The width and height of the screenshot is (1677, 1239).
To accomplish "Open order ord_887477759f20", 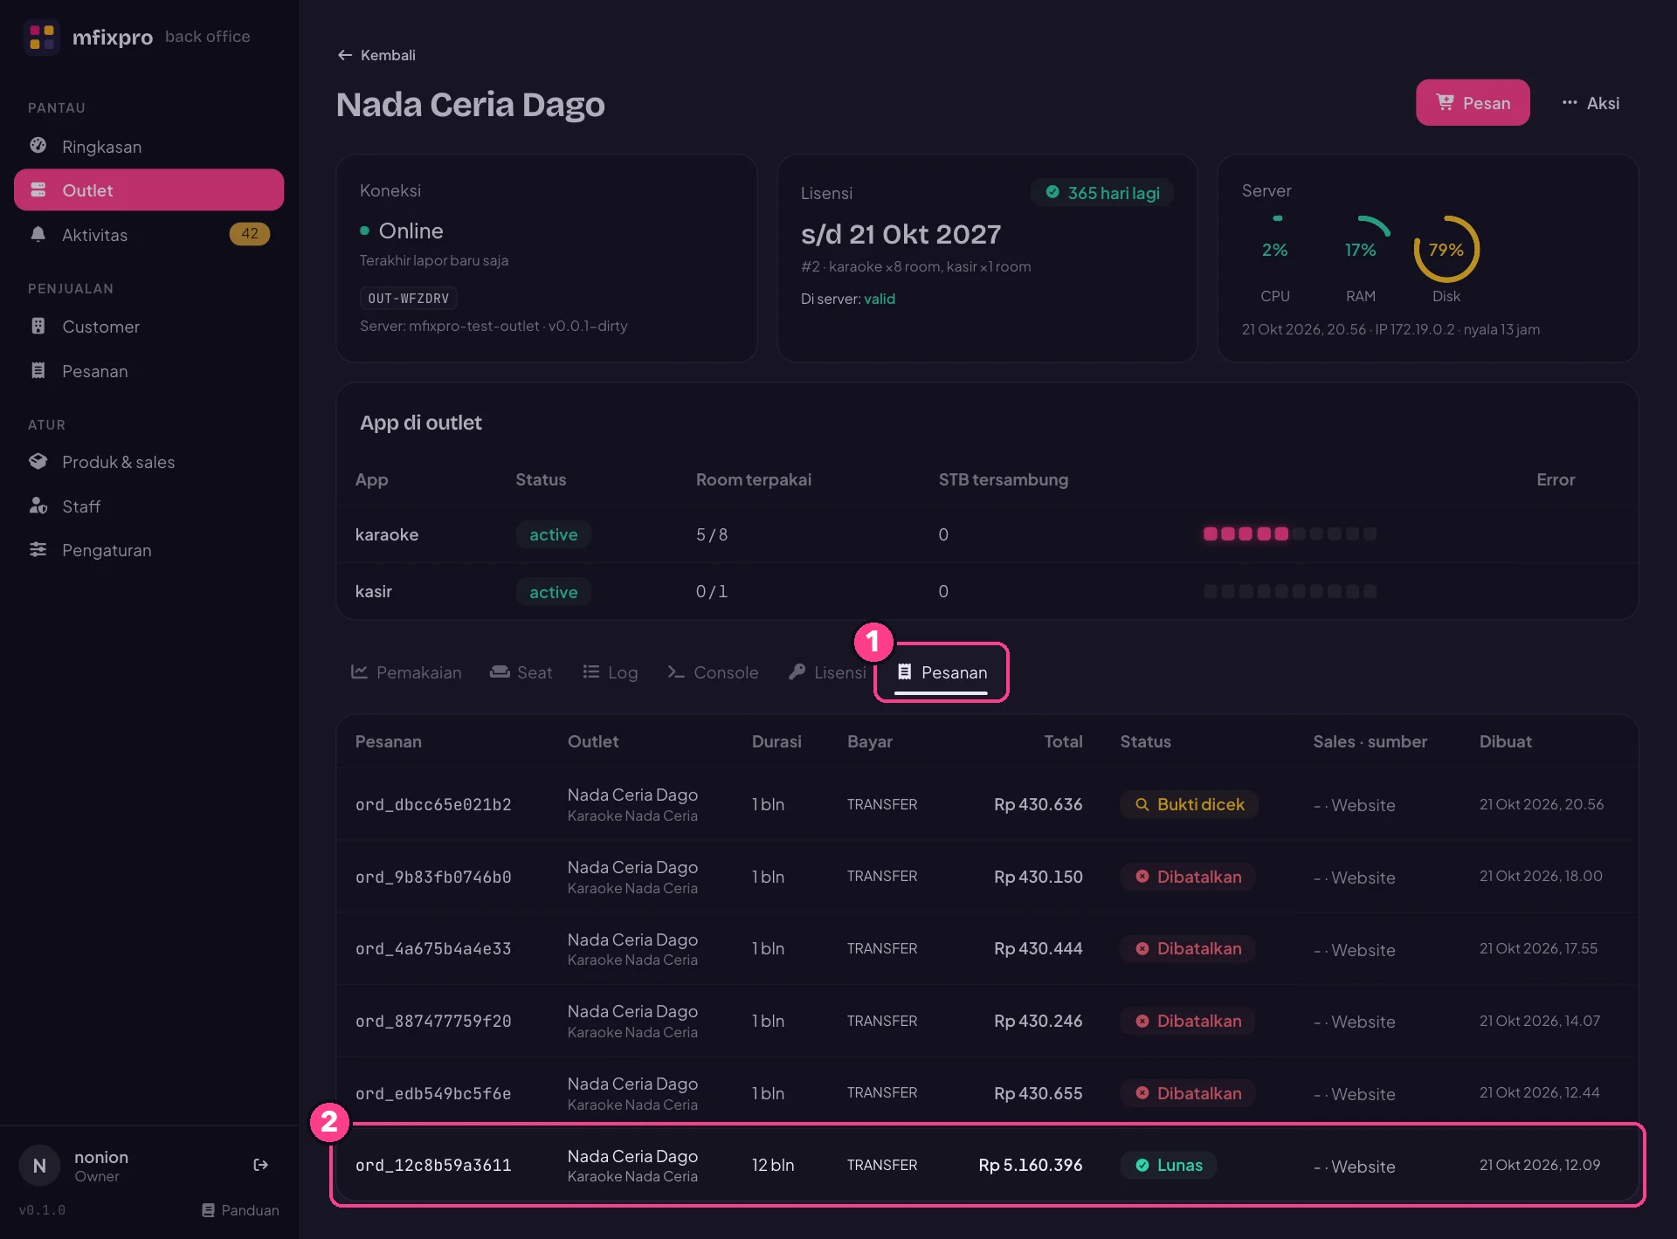I will [x=987, y=1021].
